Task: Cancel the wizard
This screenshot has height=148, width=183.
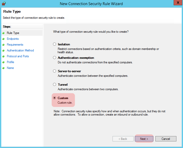Action: pyautogui.click(x=166, y=139)
